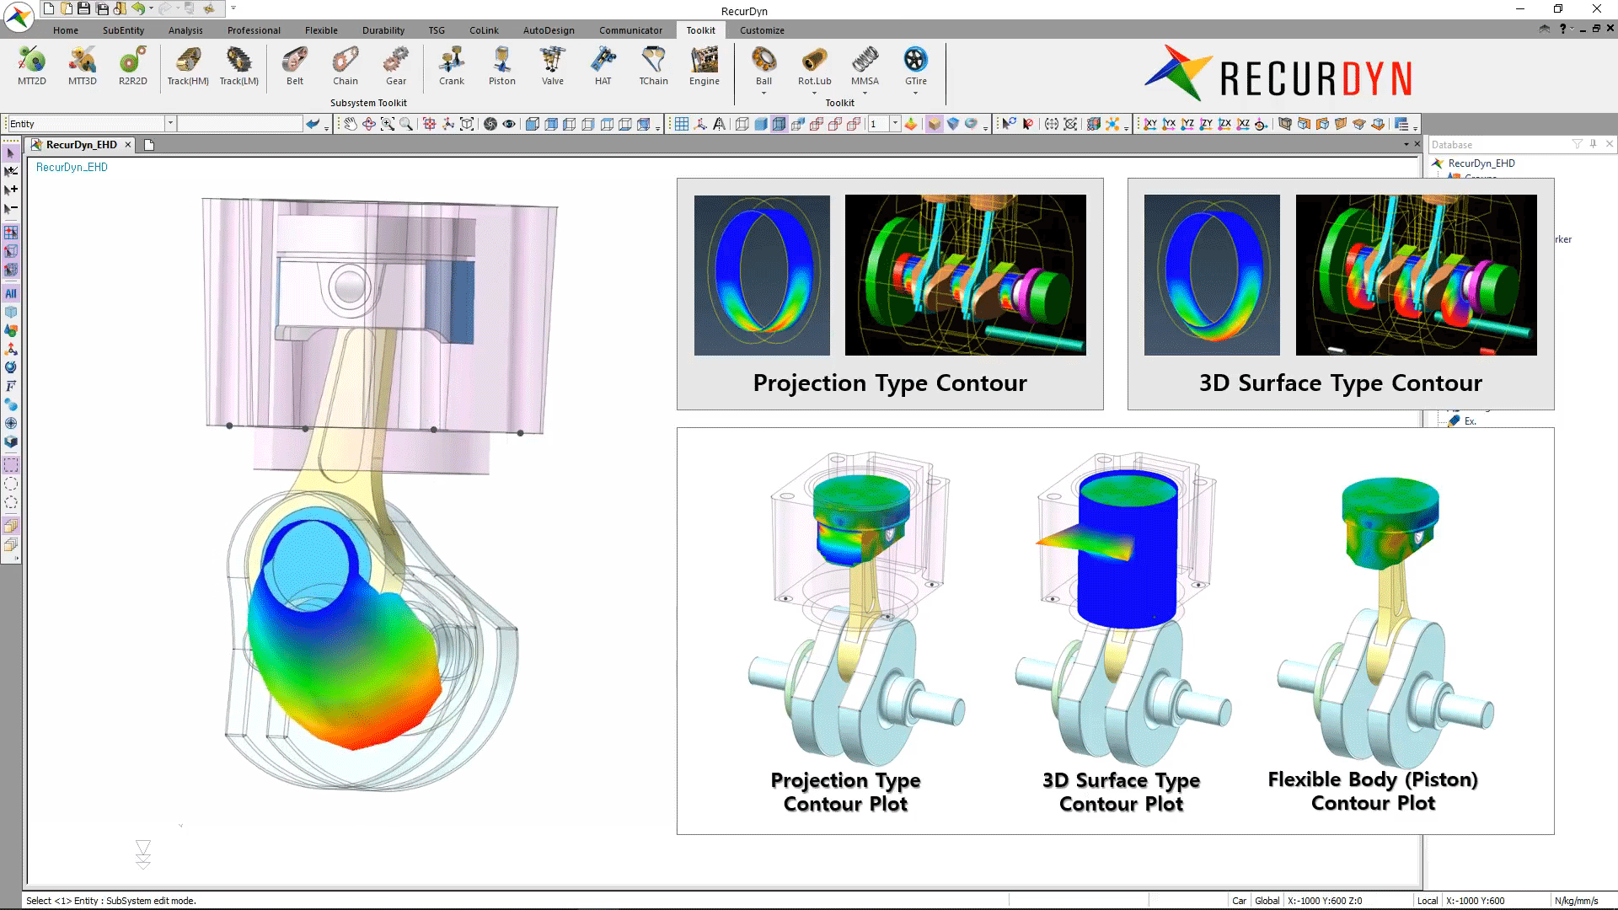Click the Force filter icon in left toolbar
Viewport: 1618px width, 910px height.
point(11,386)
